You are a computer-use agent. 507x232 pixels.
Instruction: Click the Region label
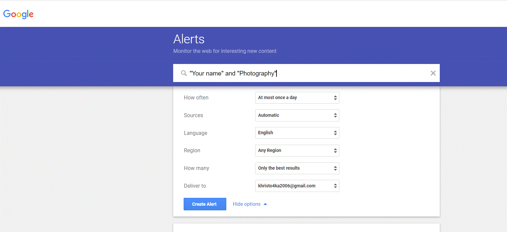pos(192,151)
